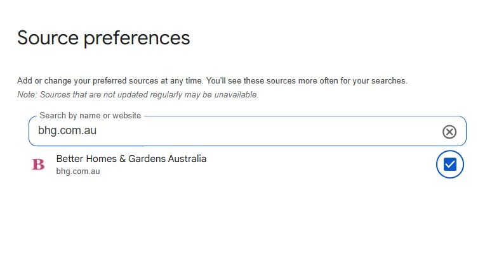
Task: Click the blue checkmark beside the result
Action: [449, 165]
